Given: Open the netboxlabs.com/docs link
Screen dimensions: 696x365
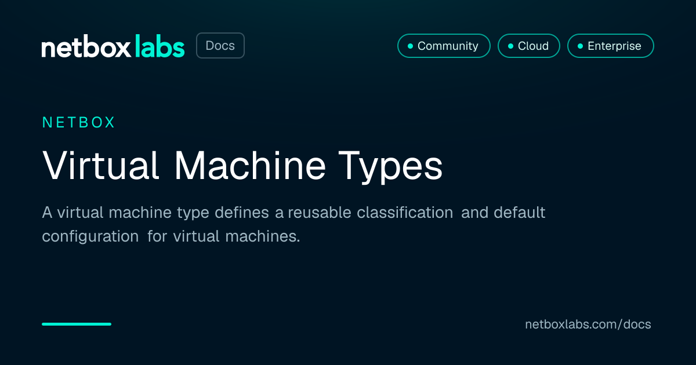Looking at the screenshot, I should pyautogui.click(x=588, y=324).
